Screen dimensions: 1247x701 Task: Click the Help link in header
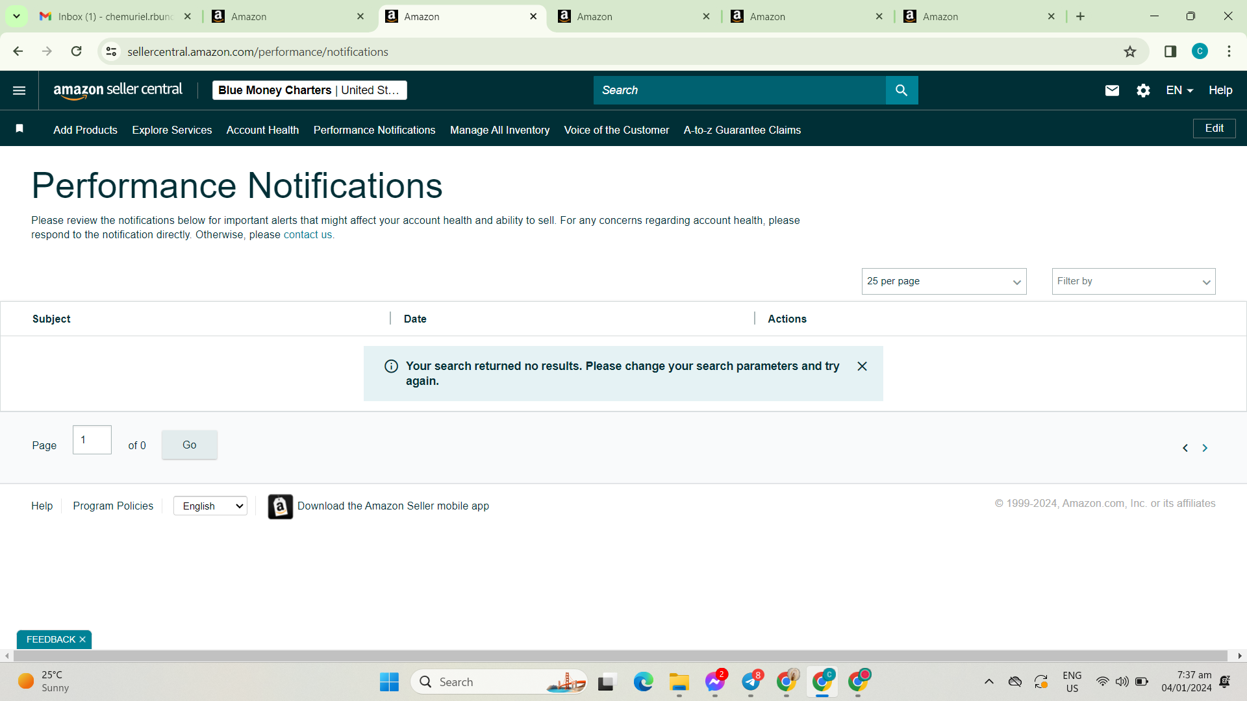click(1220, 90)
